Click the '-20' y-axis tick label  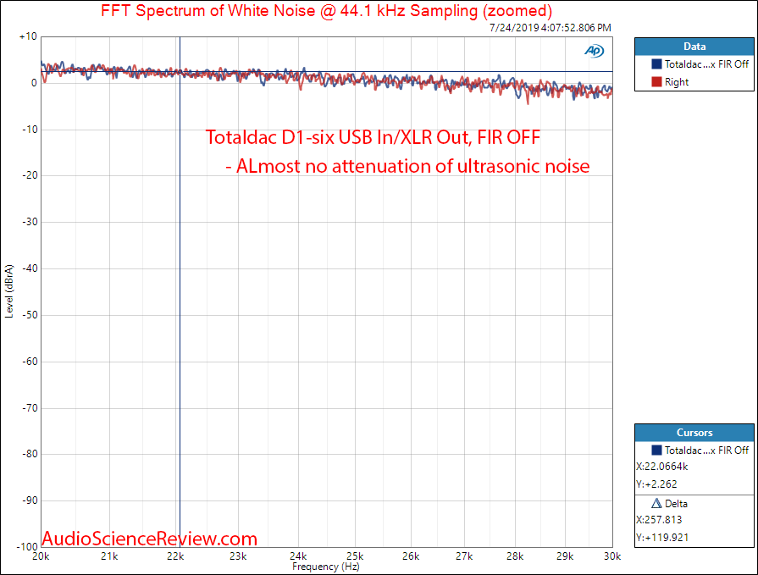click(x=30, y=175)
